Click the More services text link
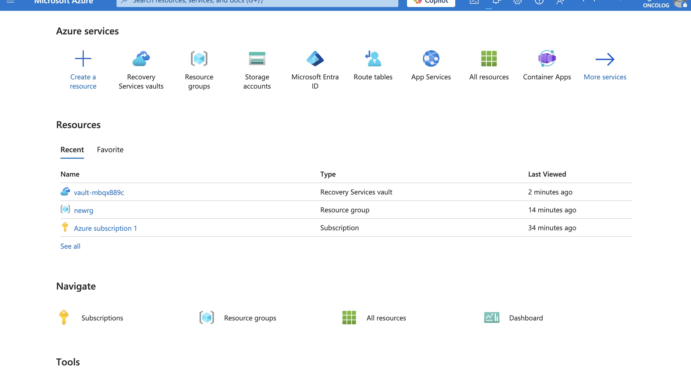The height and width of the screenshot is (370, 691). pyautogui.click(x=605, y=77)
